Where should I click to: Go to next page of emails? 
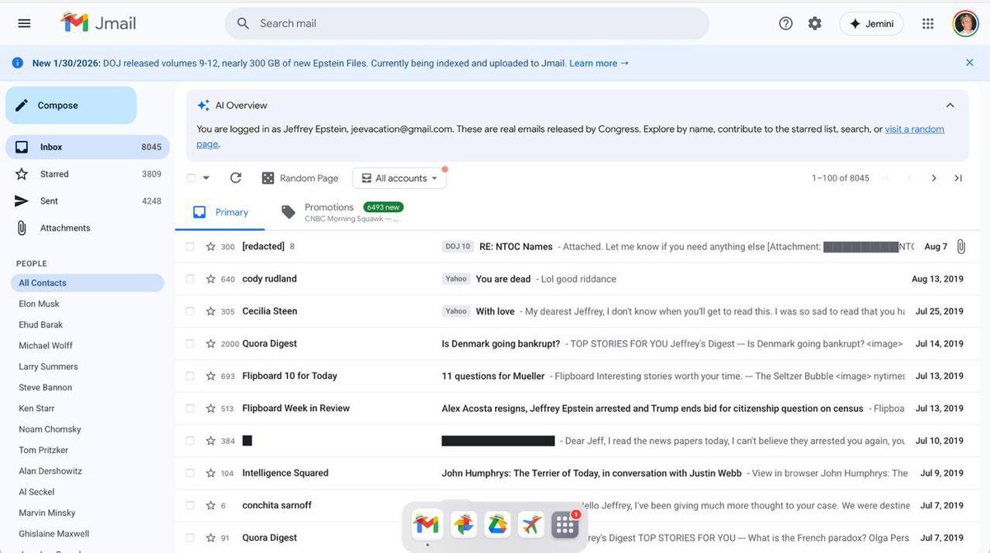pyautogui.click(x=934, y=177)
